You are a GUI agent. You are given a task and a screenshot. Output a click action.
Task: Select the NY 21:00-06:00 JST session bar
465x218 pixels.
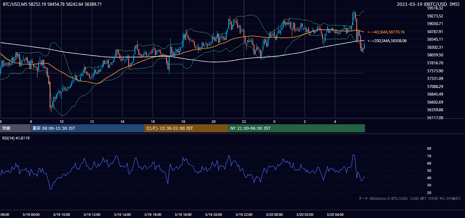[297, 128]
